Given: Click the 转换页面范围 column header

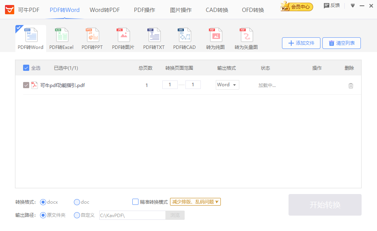Looking at the screenshot, I should click(x=179, y=68).
